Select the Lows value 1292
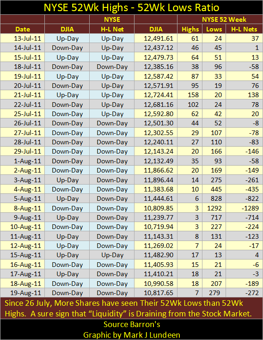 click(x=214, y=208)
